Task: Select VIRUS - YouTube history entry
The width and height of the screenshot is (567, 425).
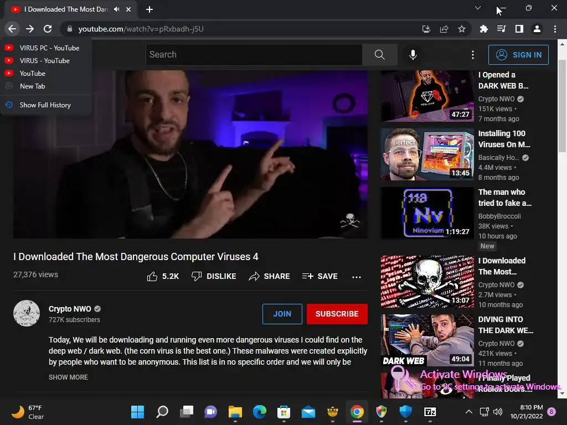Action: (46, 61)
